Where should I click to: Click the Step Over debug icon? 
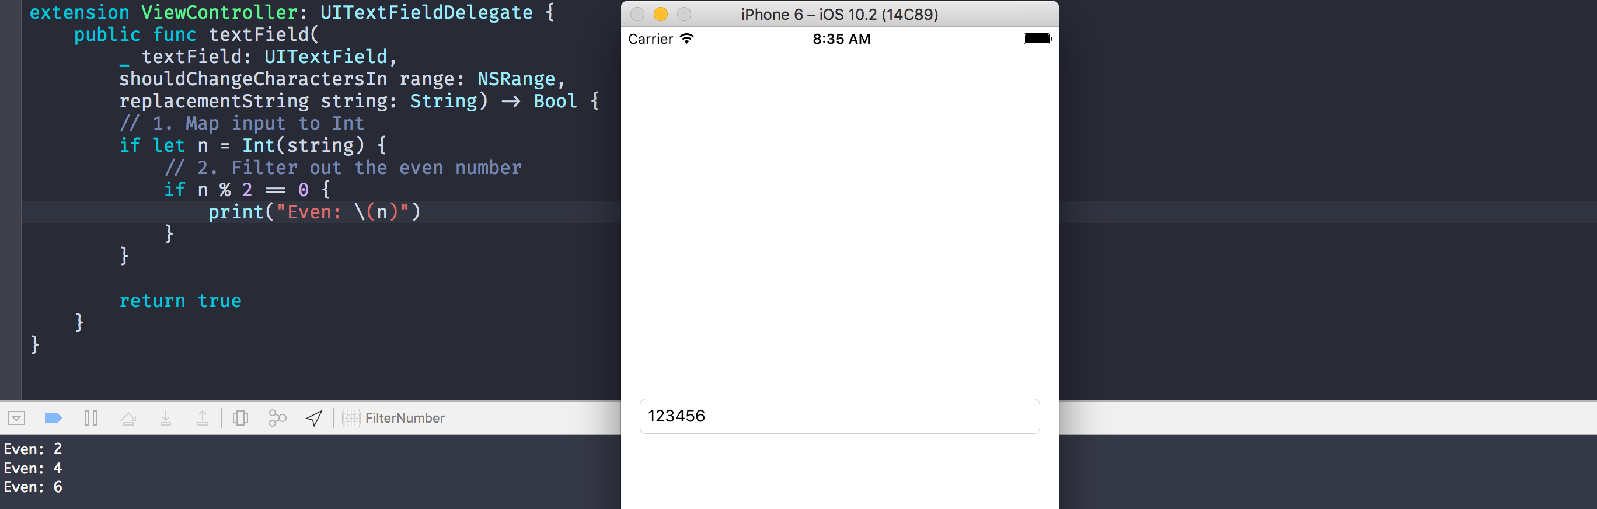(128, 419)
